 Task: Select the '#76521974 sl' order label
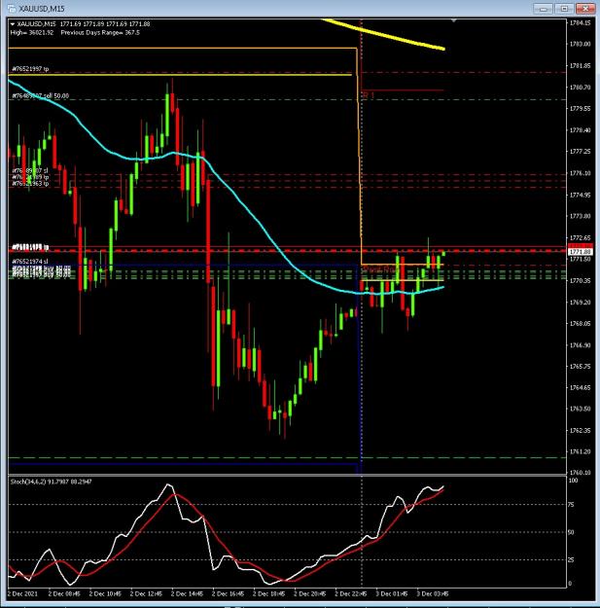[30, 262]
